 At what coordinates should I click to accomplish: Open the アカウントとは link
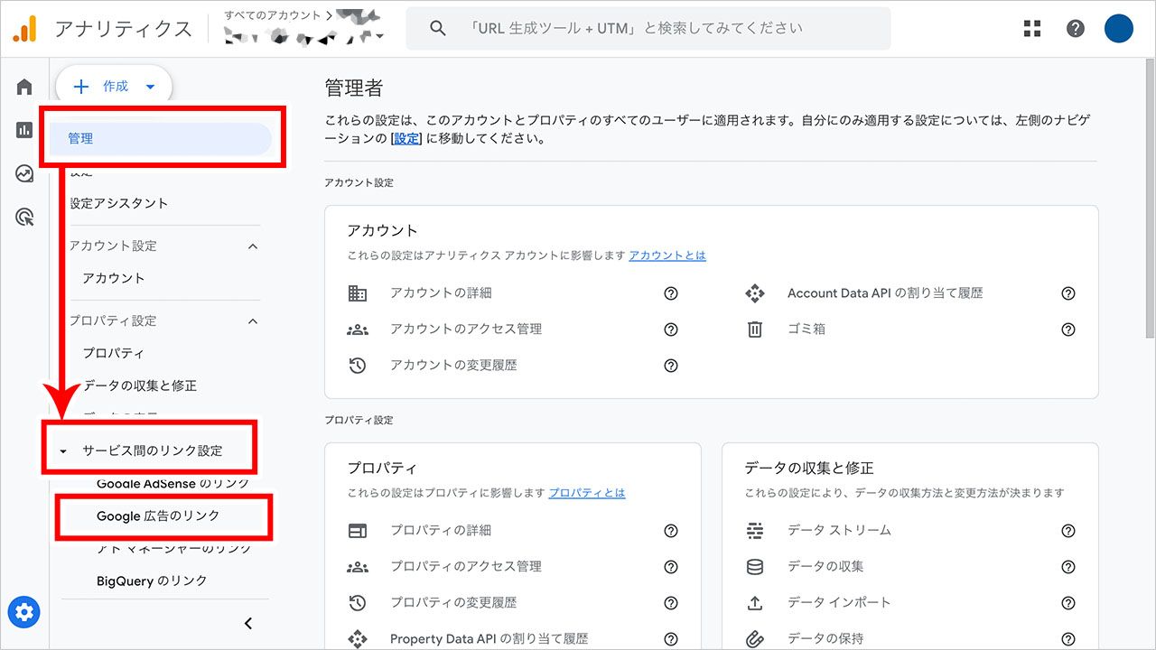[x=667, y=255]
